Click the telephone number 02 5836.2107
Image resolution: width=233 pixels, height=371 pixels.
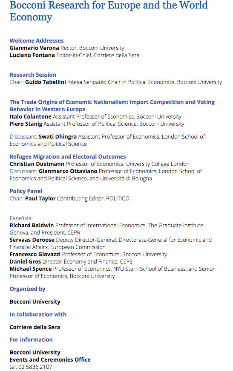point(35,367)
